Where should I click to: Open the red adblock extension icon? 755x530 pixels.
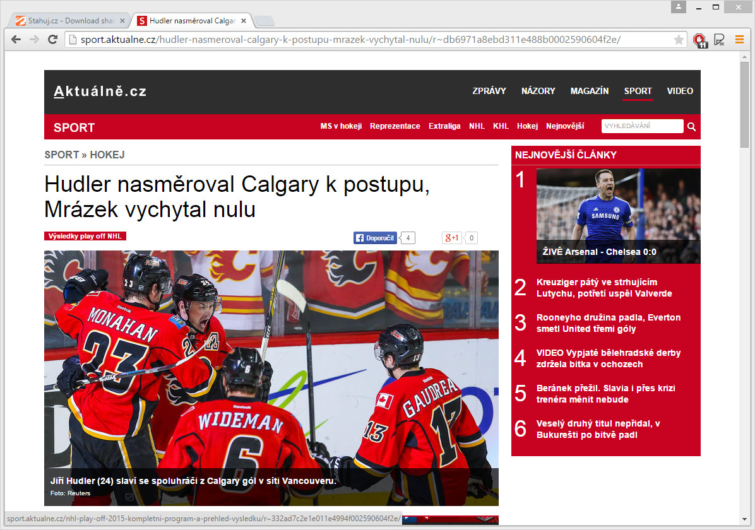coord(699,40)
